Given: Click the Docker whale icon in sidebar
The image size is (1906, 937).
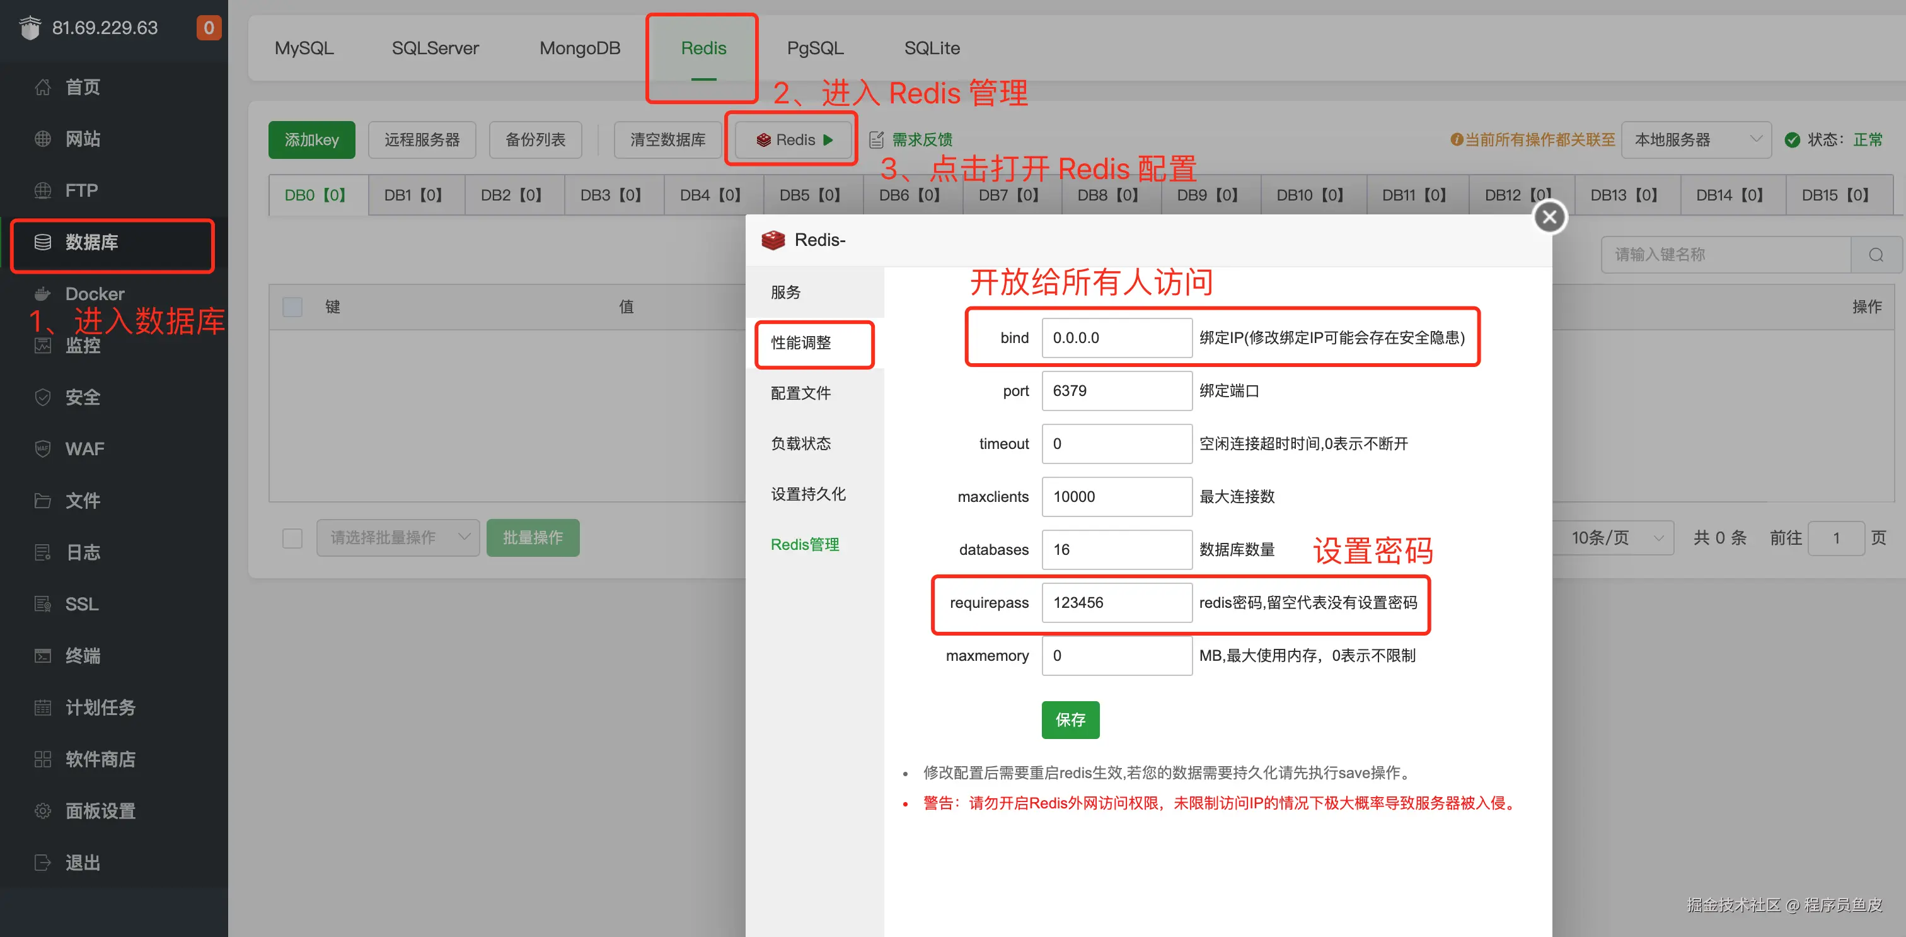Looking at the screenshot, I should (x=42, y=294).
